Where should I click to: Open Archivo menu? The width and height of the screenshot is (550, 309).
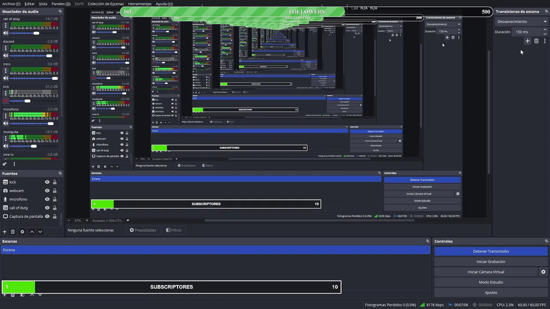point(11,4)
